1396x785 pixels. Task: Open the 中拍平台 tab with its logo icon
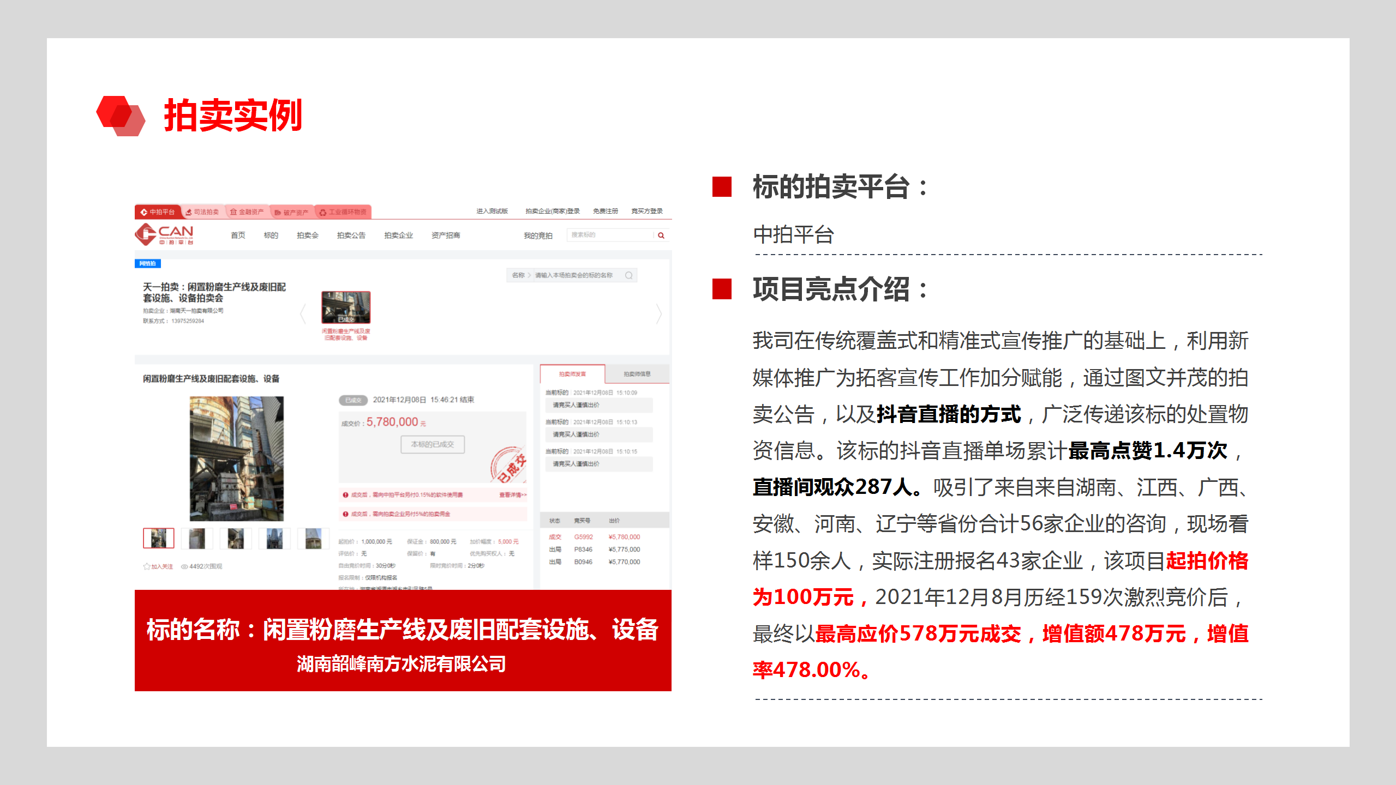point(157,212)
